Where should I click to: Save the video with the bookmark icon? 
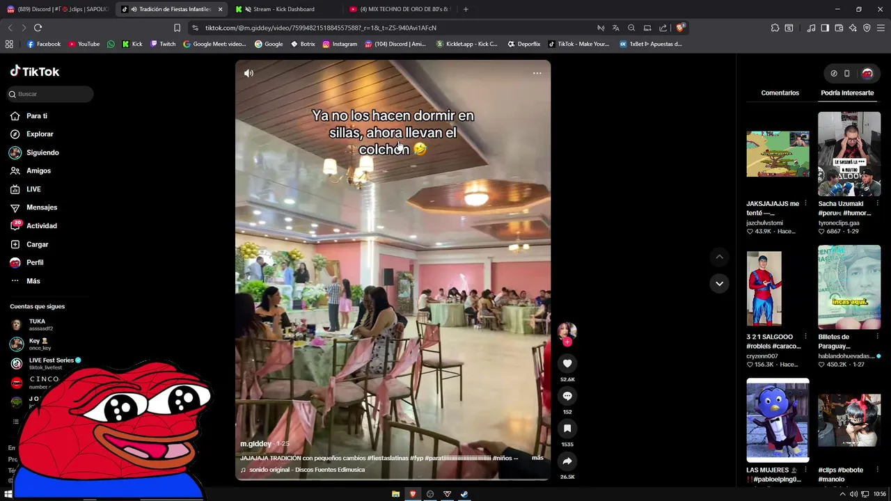(567, 429)
